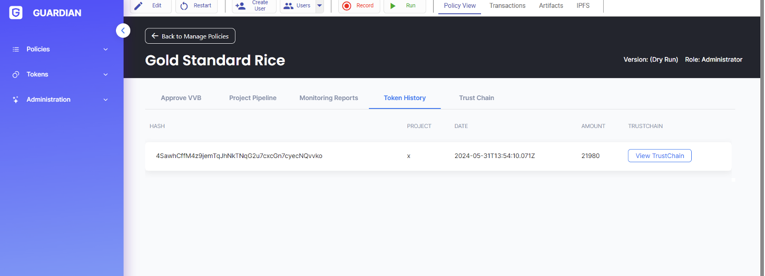
Task: Go to the Approve VVB tab
Action: [181, 98]
